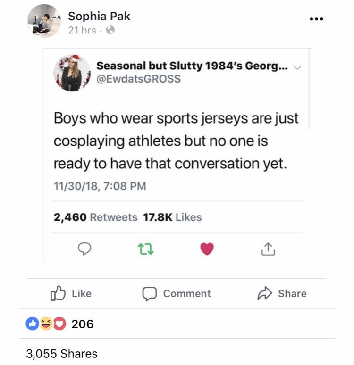
Task: Toggle the red heart like on tweet
Action: 207,249
